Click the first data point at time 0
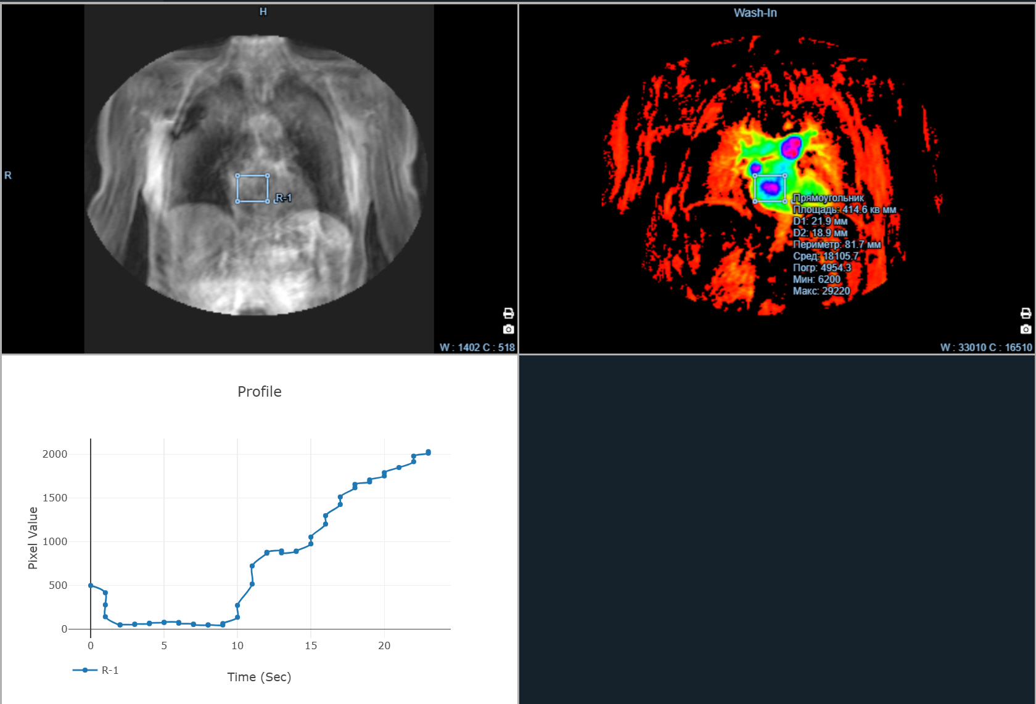Screen dimensions: 1036x704 click(91, 586)
